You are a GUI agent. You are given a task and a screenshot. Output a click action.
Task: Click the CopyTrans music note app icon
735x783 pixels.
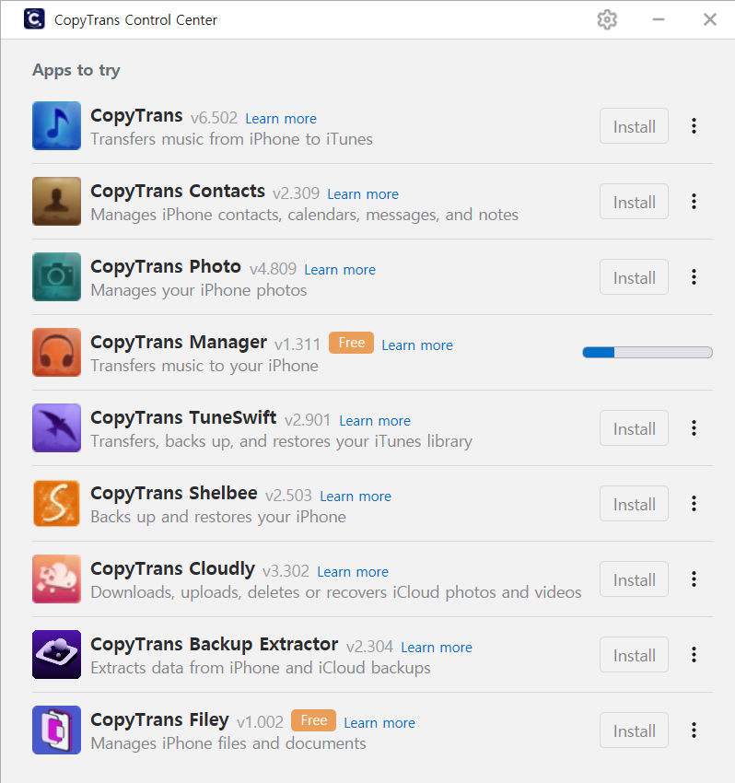pos(56,126)
